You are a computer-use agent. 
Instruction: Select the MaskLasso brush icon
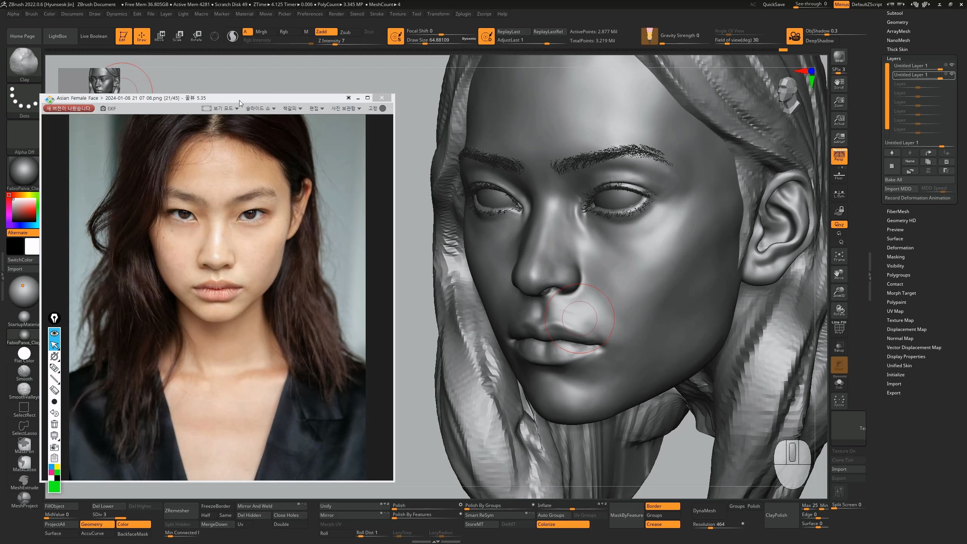(x=24, y=463)
